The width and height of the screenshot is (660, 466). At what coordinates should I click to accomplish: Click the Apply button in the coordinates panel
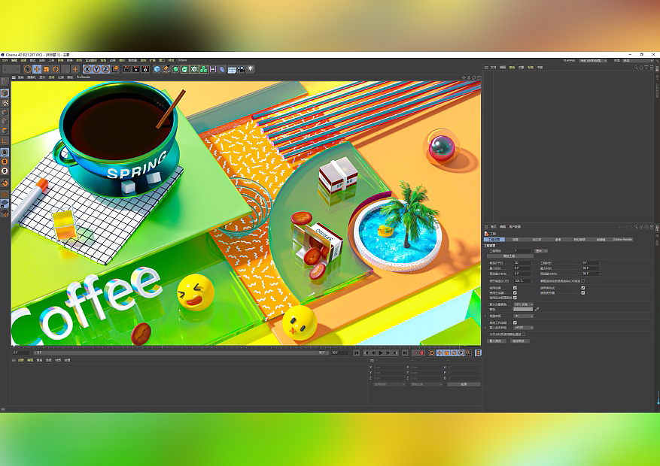pos(464,384)
